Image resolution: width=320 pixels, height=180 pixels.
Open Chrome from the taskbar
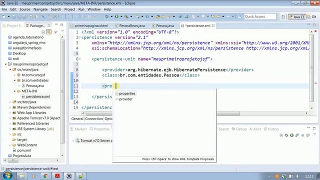tap(45, 176)
